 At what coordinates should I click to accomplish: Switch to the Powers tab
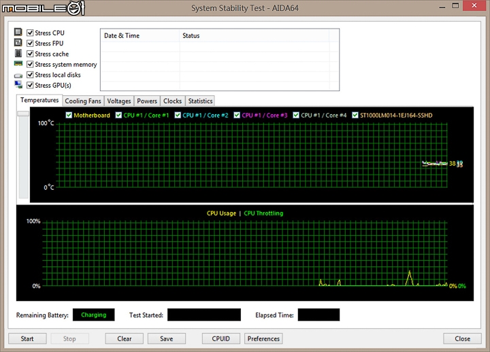click(147, 101)
